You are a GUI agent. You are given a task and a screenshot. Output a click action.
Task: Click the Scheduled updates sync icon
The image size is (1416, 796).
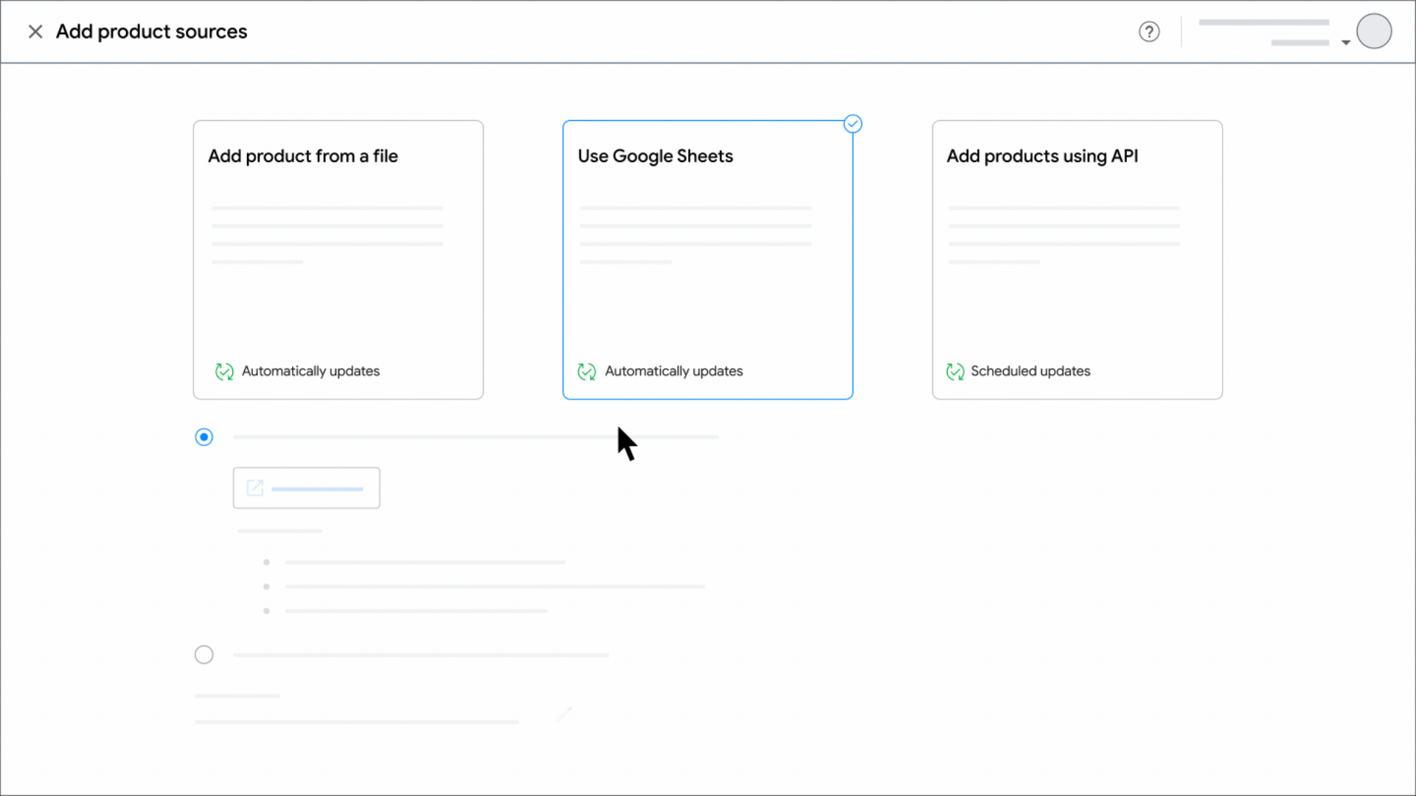[955, 371]
